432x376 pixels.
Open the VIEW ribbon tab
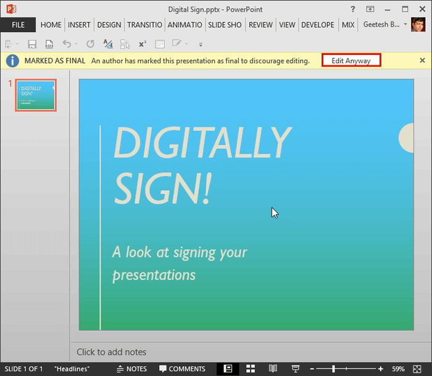click(x=287, y=25)
